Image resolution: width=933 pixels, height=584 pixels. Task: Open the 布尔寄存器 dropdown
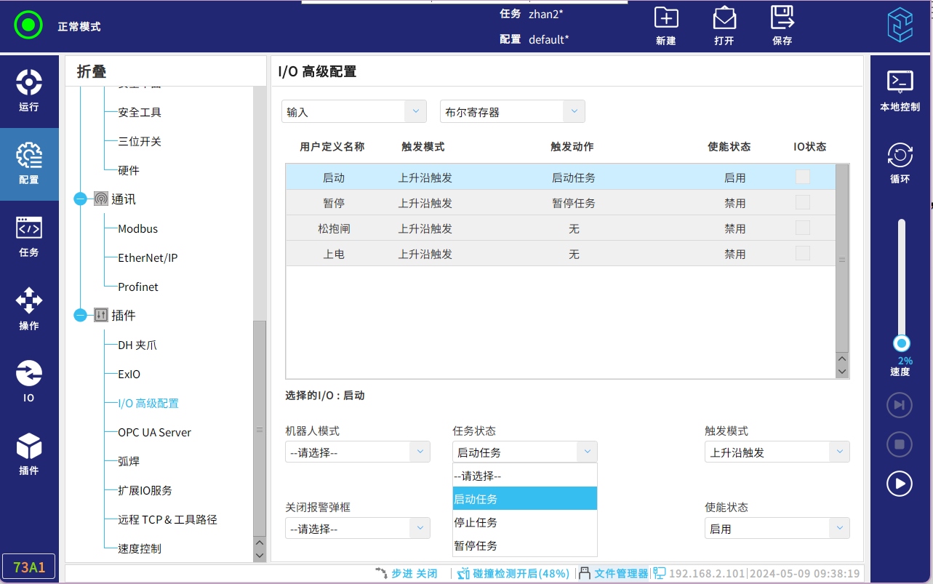[512, 112]
